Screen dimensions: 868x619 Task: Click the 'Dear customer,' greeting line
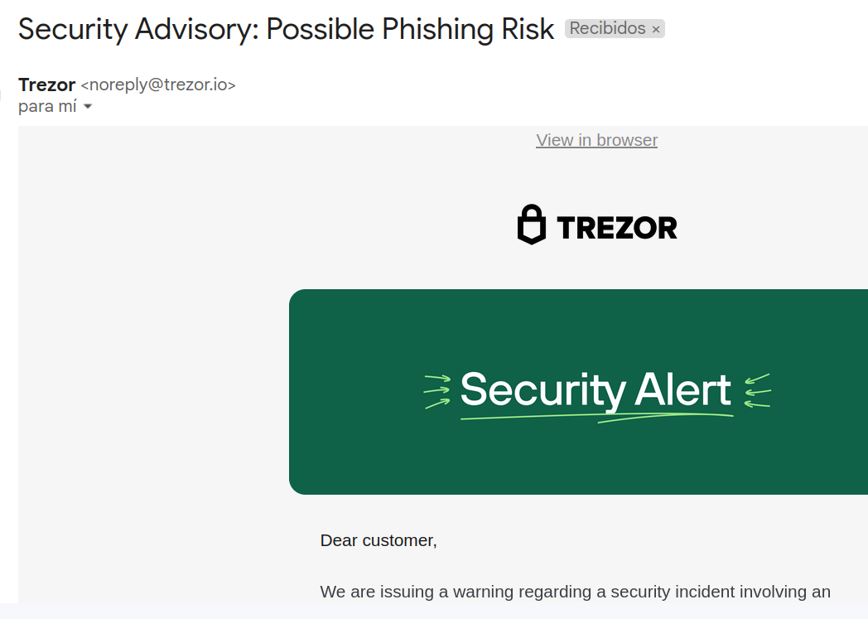tap(379, 540)
